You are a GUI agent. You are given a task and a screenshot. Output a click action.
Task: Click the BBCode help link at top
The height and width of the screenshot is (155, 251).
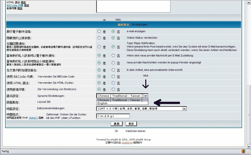click(15, 5)
